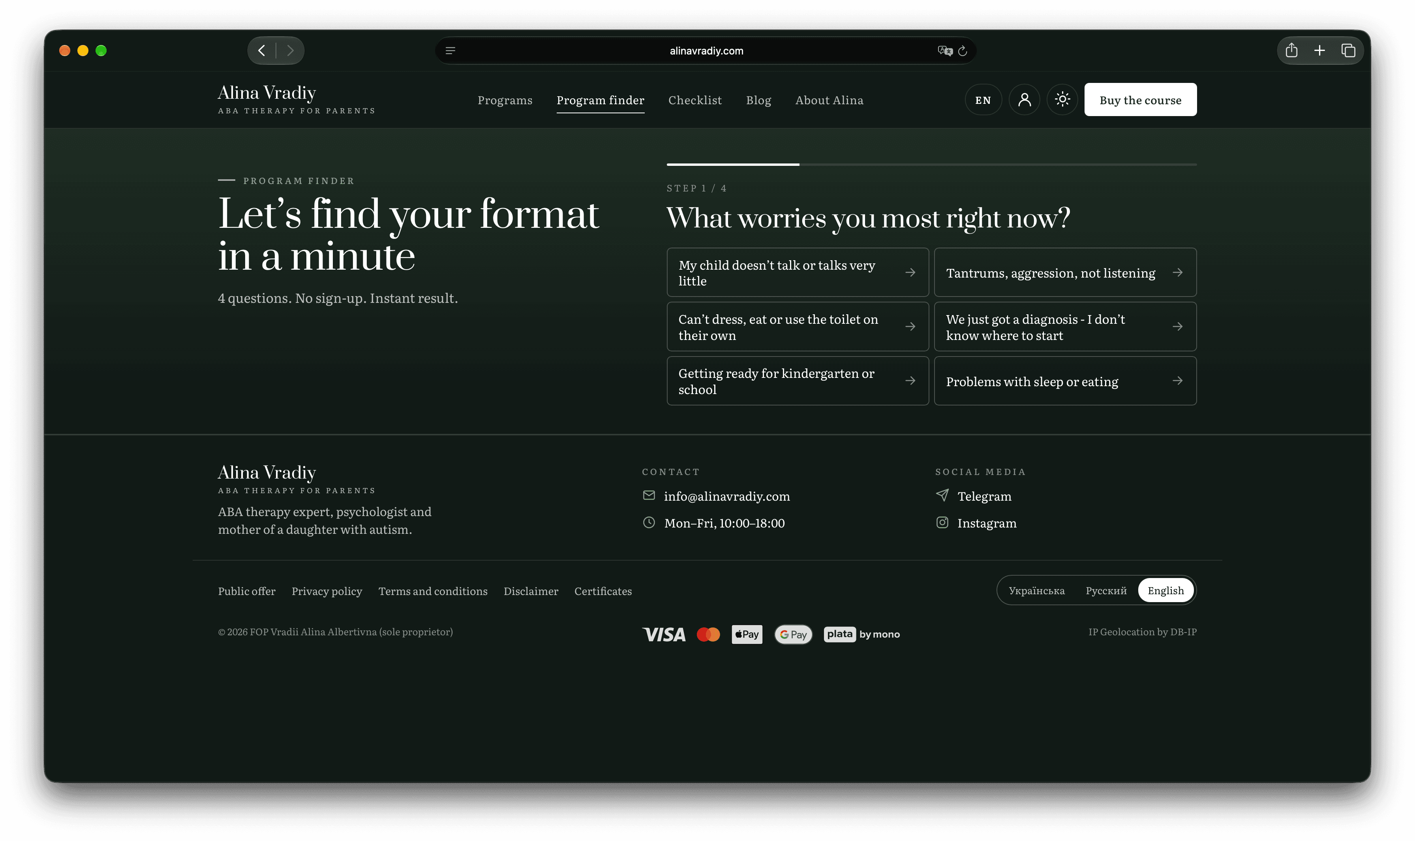Image resolution: width=1415 pixels, height=841 pixels.
Task: Open the reader view icon in address bar
Action: tap(450, 51)
